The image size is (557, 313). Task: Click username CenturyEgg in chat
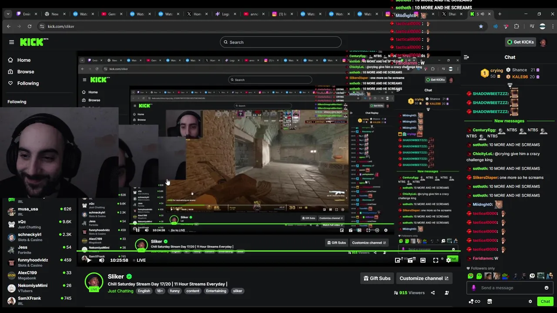pyautogui.click(x=484, y=130)
